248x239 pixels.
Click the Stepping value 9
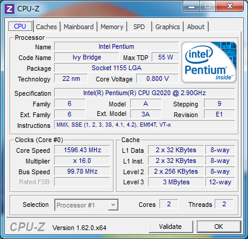pos(219,103)
